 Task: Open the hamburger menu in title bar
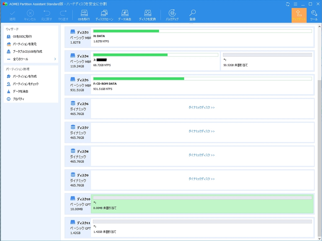295,4
